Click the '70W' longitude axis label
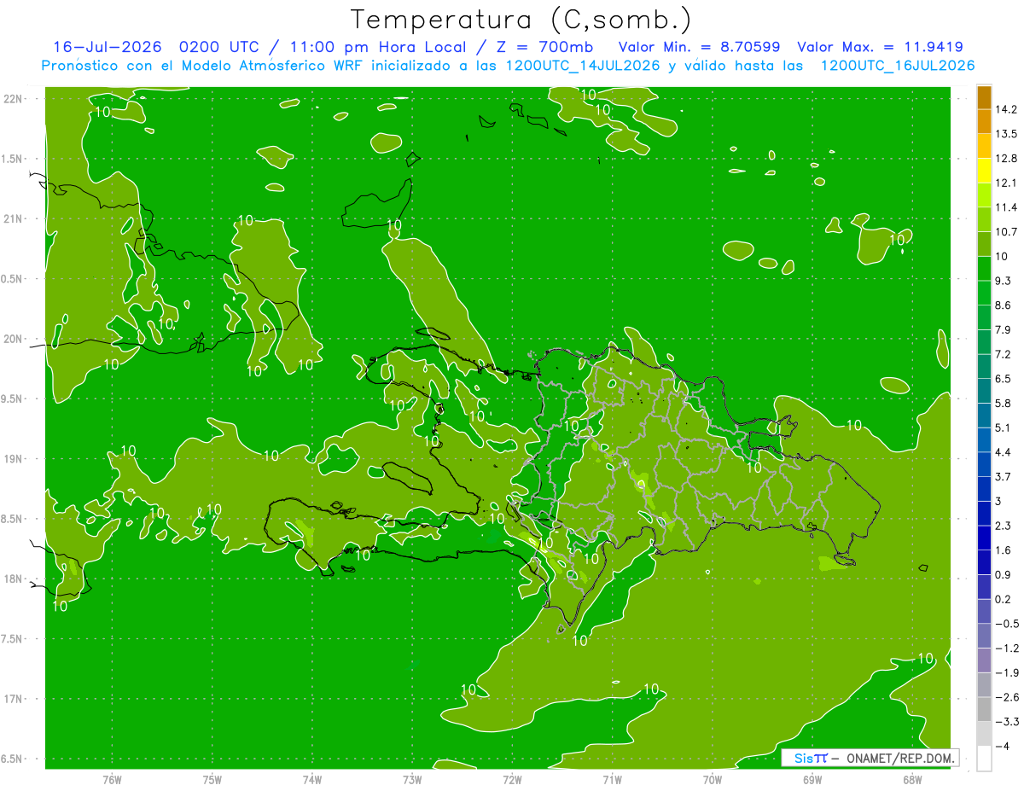The width and height of the screenshot is (1024, 791). (713, 779)
